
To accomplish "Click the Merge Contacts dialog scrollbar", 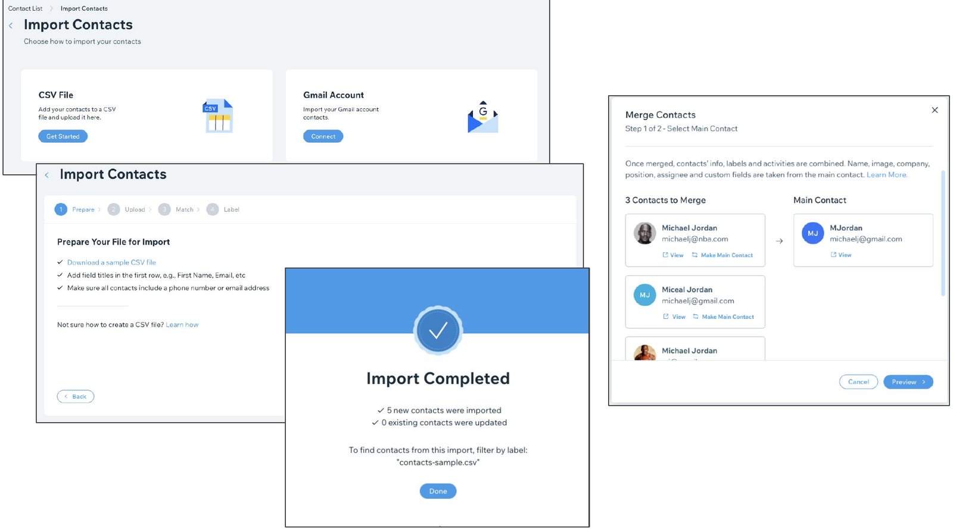I will [943, 233].
